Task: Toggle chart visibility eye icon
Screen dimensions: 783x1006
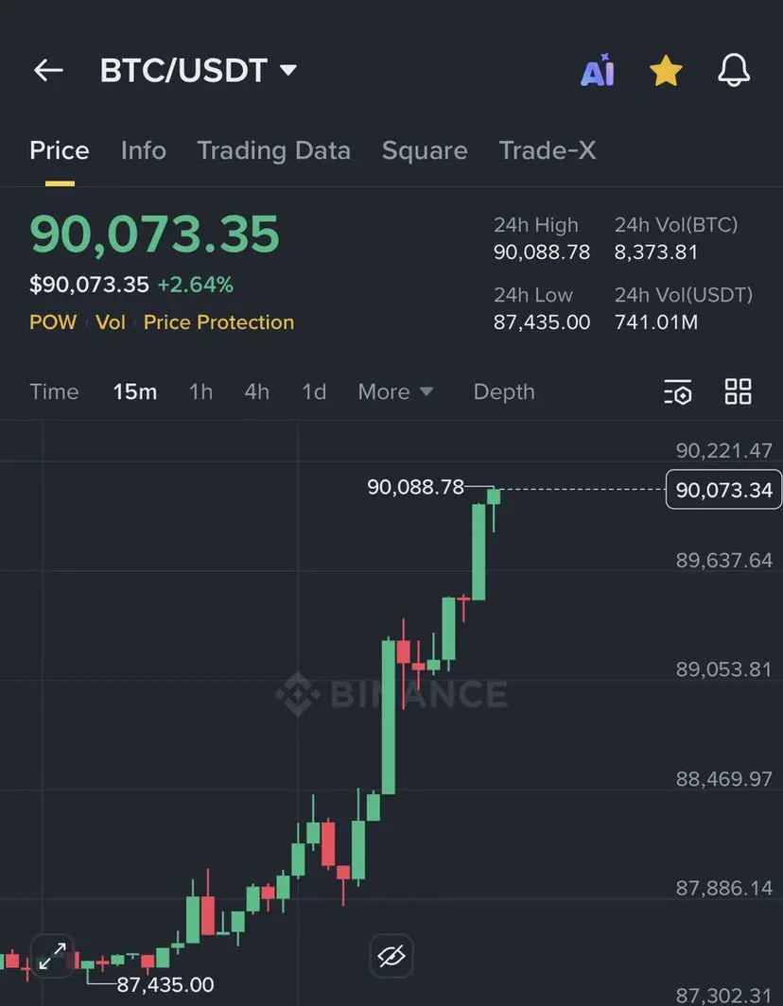Action: (391, 956)
